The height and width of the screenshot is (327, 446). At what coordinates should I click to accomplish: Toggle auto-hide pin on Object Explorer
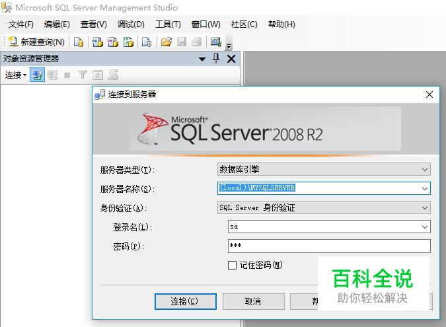click(216, 59)
